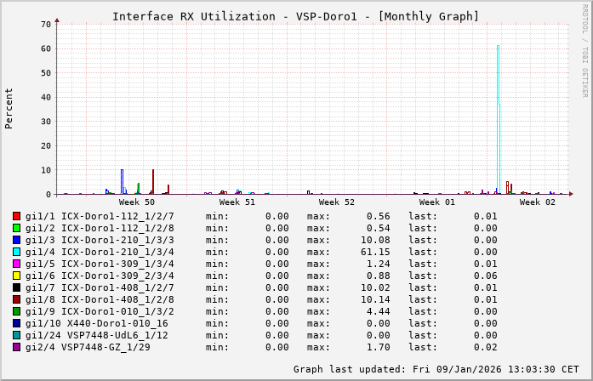Viewport: 593px width, 381px height.
Task: Click the magenta gi1/5 legend swatch
Action: (x=17, y=264)
